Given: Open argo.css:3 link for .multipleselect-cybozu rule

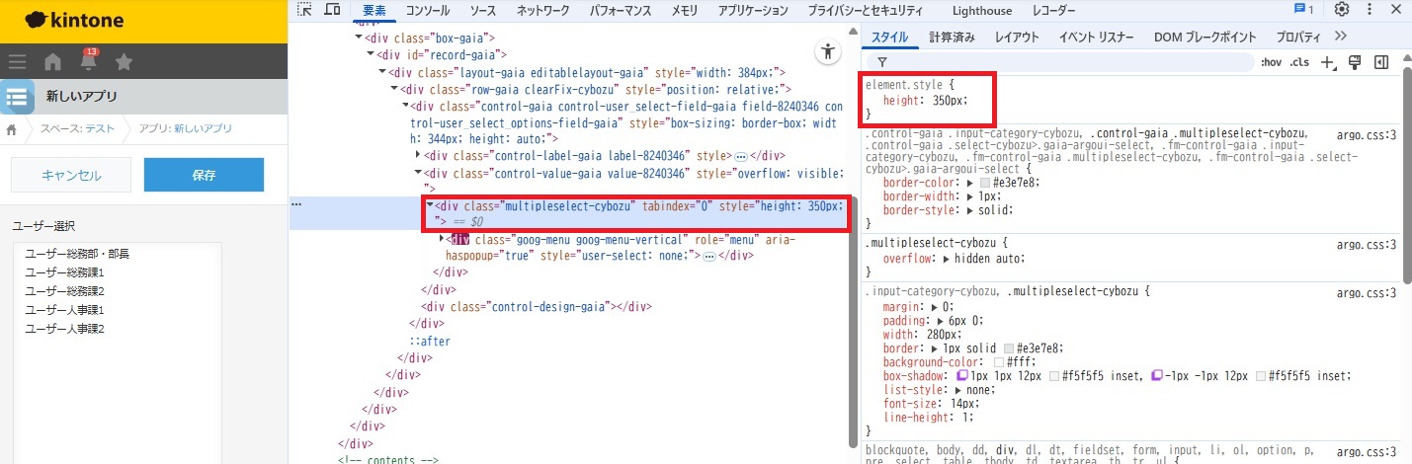Looking at the screenshot, I should tap(1367, 245).
